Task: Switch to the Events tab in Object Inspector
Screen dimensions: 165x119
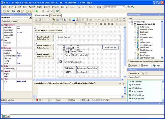Action: point(14,21)
